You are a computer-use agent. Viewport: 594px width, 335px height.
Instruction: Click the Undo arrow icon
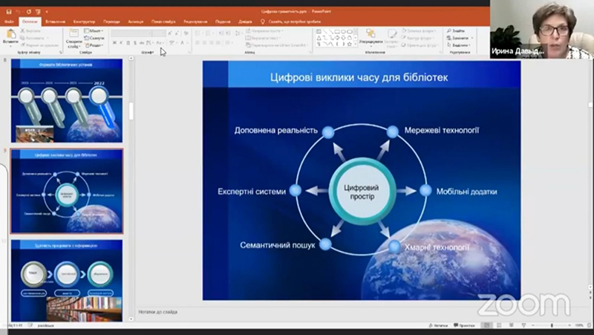tap(18, 12)
